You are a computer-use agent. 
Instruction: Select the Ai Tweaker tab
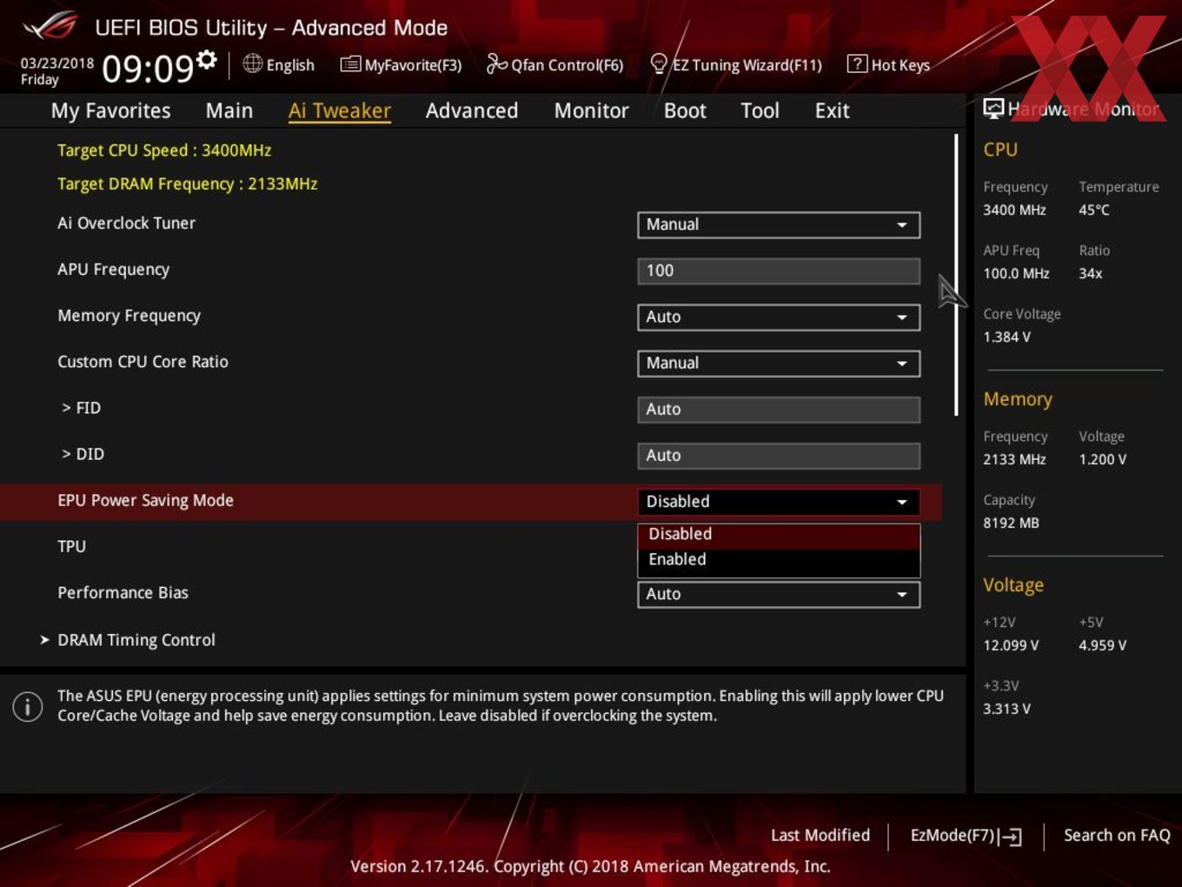click(x=340, y=110)
